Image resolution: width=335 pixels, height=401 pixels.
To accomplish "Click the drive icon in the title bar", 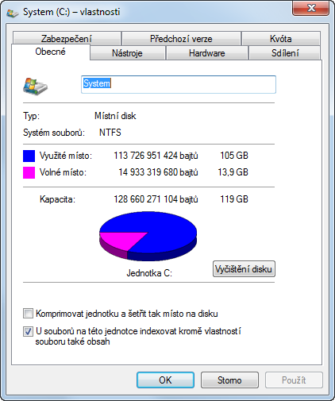I will (13, 13).
